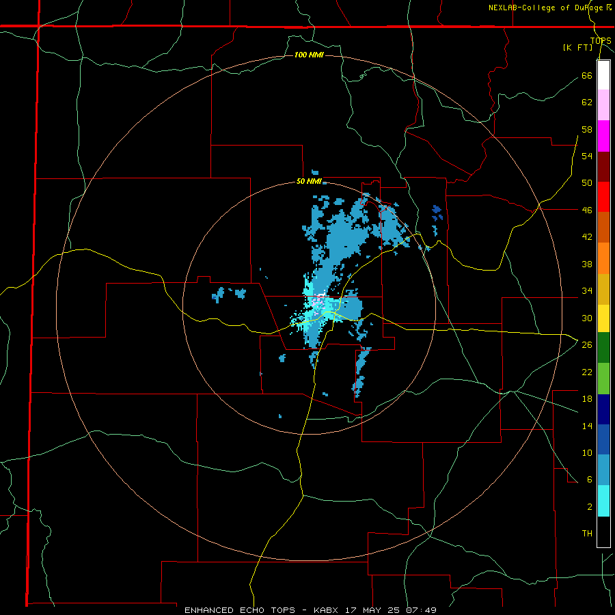Click legend tick value 2

coord(590,507)
